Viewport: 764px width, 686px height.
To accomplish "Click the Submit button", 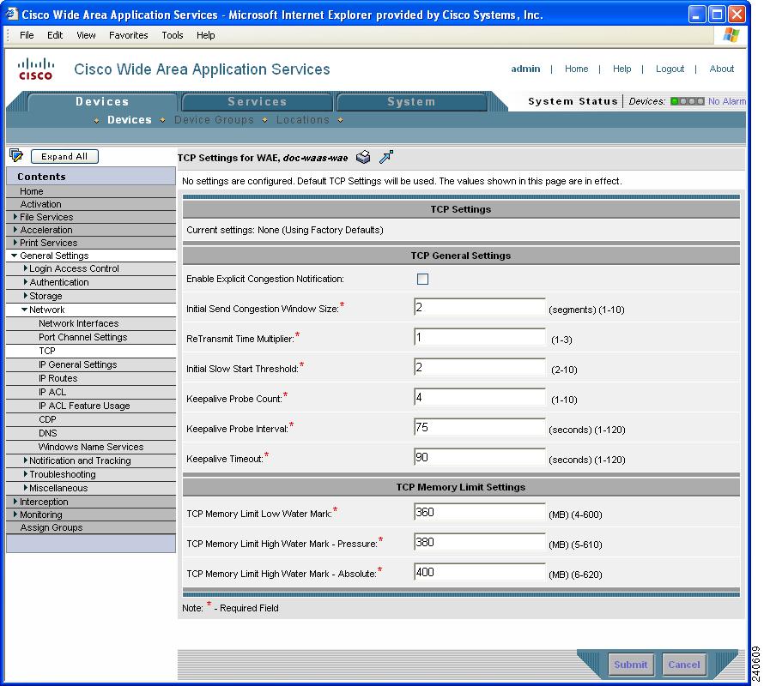I will point(631,665).
